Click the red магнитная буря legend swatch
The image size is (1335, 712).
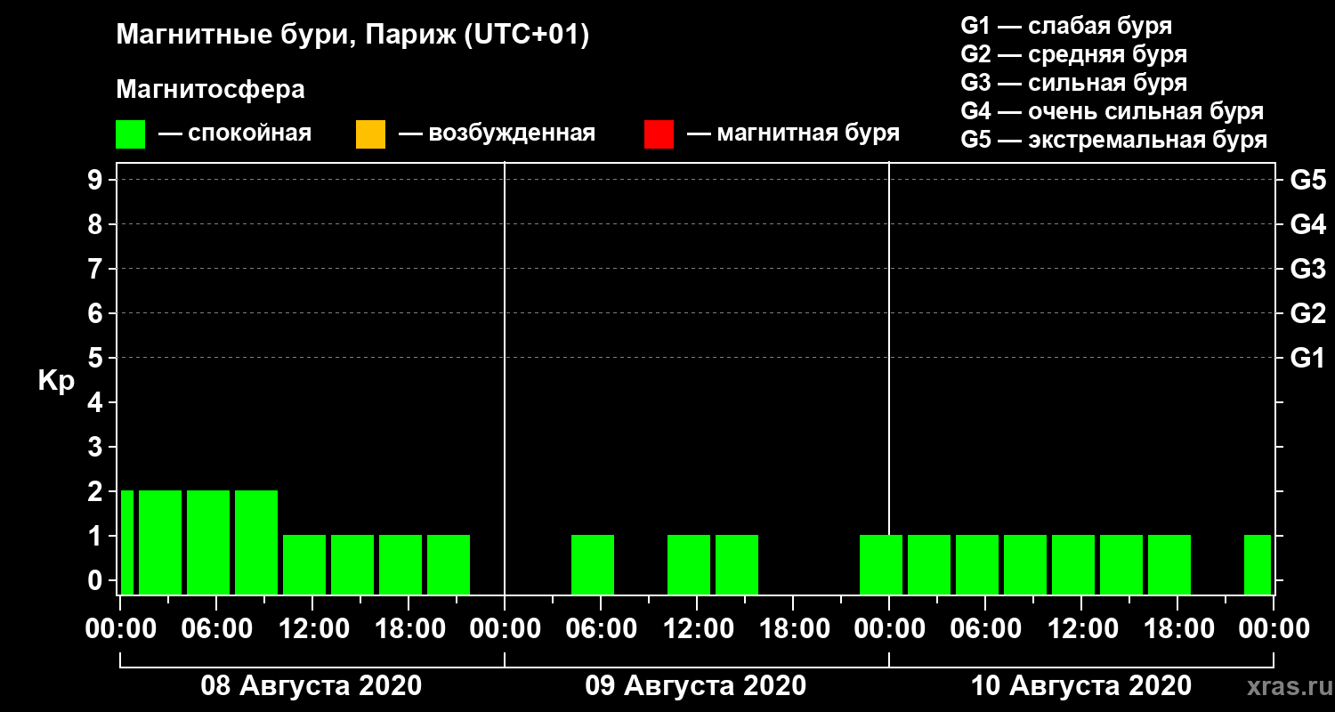(x=659, y=134)
